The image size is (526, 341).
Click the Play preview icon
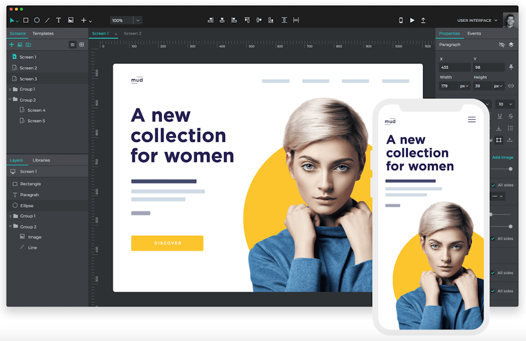pos(412,20)
